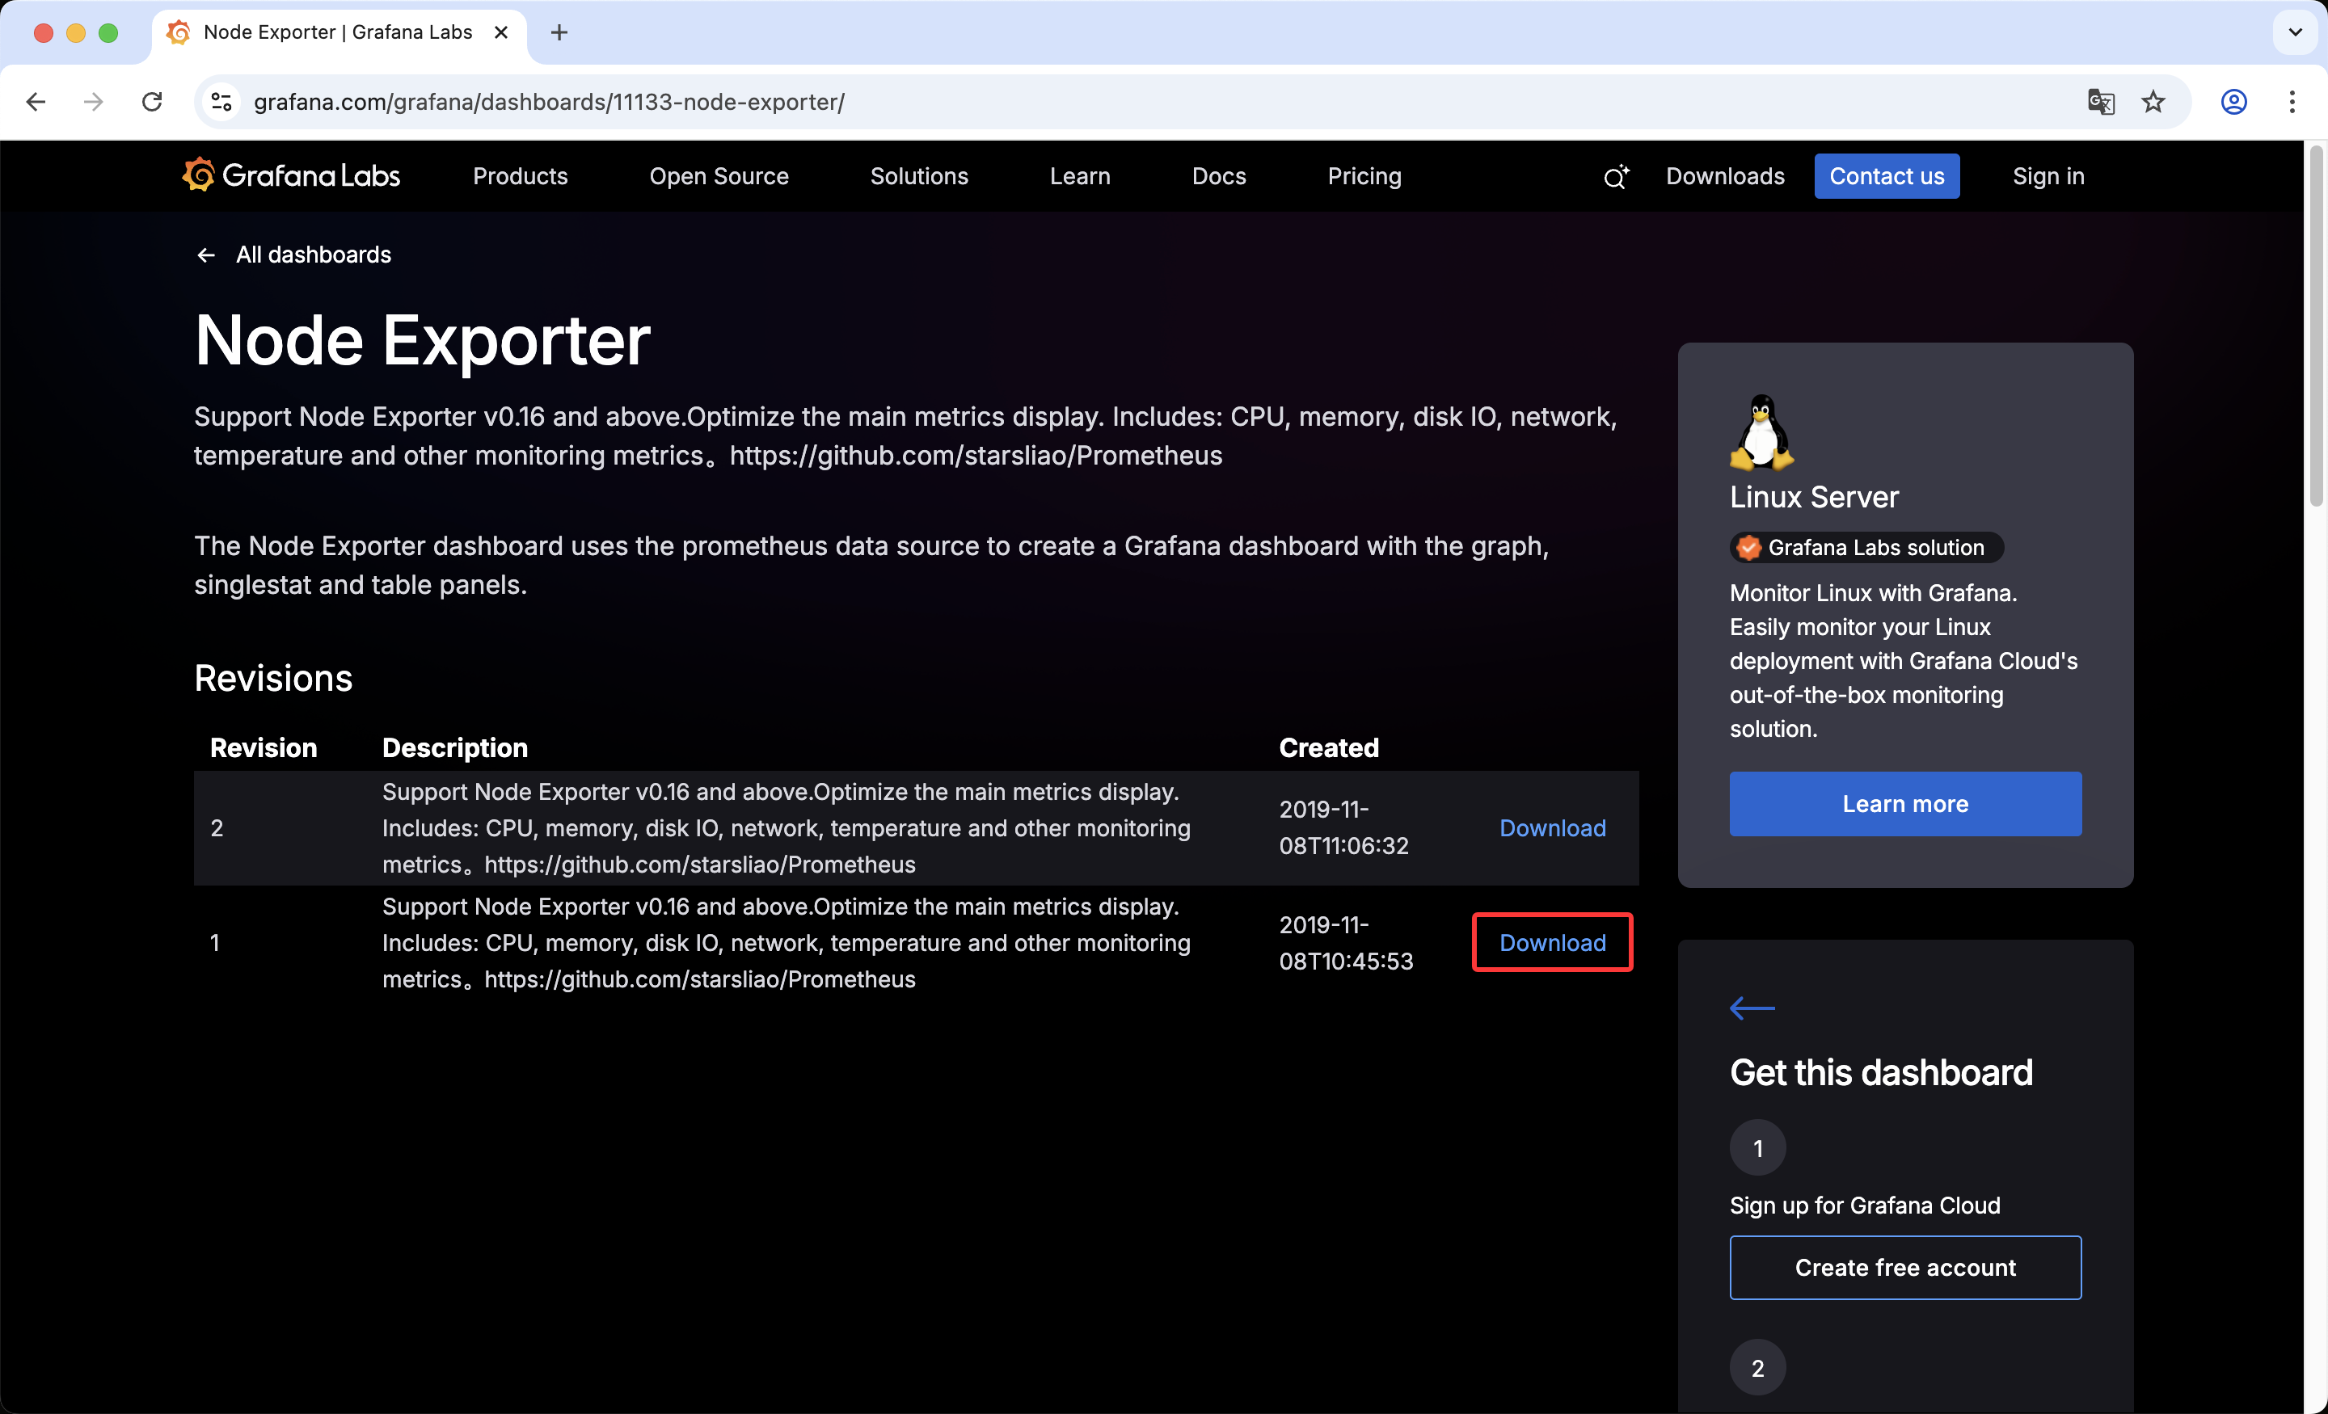The height and width of the screenshot is (1414, 2328).
Task: Click the Get this dashboard heading
Action: click(x=1881, y=1073)
